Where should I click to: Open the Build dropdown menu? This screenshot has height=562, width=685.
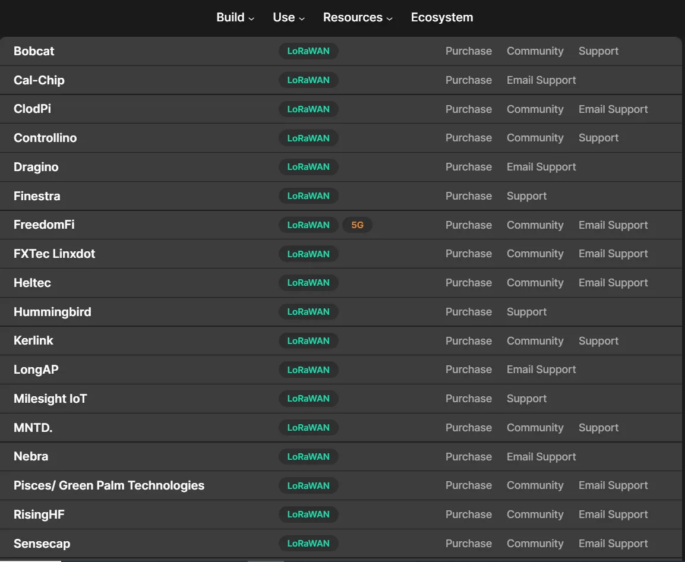(x=235, y=17)
